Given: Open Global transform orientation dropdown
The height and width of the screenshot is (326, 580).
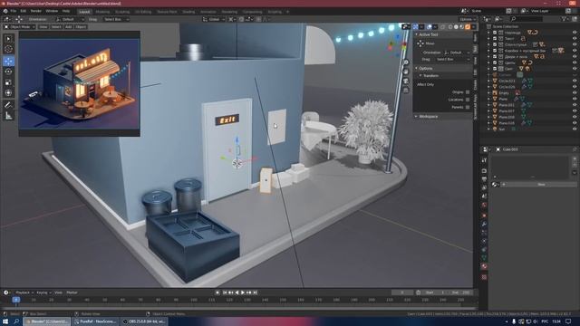Looking at the screenshot, I should [x=213, y=19].
